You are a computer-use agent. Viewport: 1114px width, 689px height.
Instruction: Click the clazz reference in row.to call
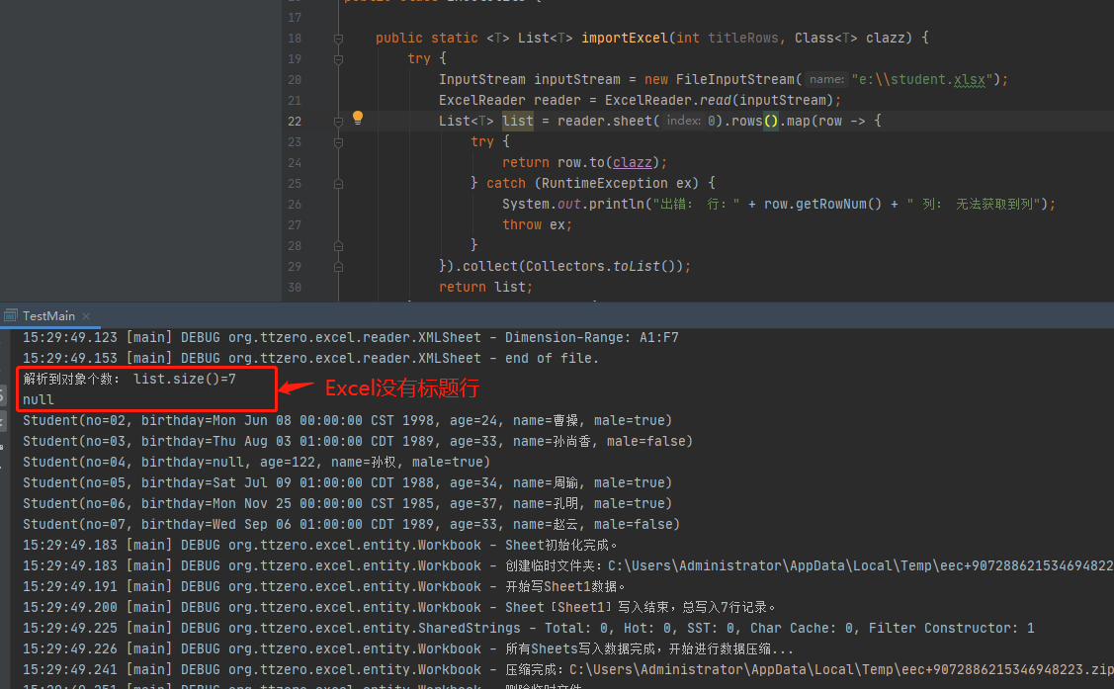[x=633, y=163]
